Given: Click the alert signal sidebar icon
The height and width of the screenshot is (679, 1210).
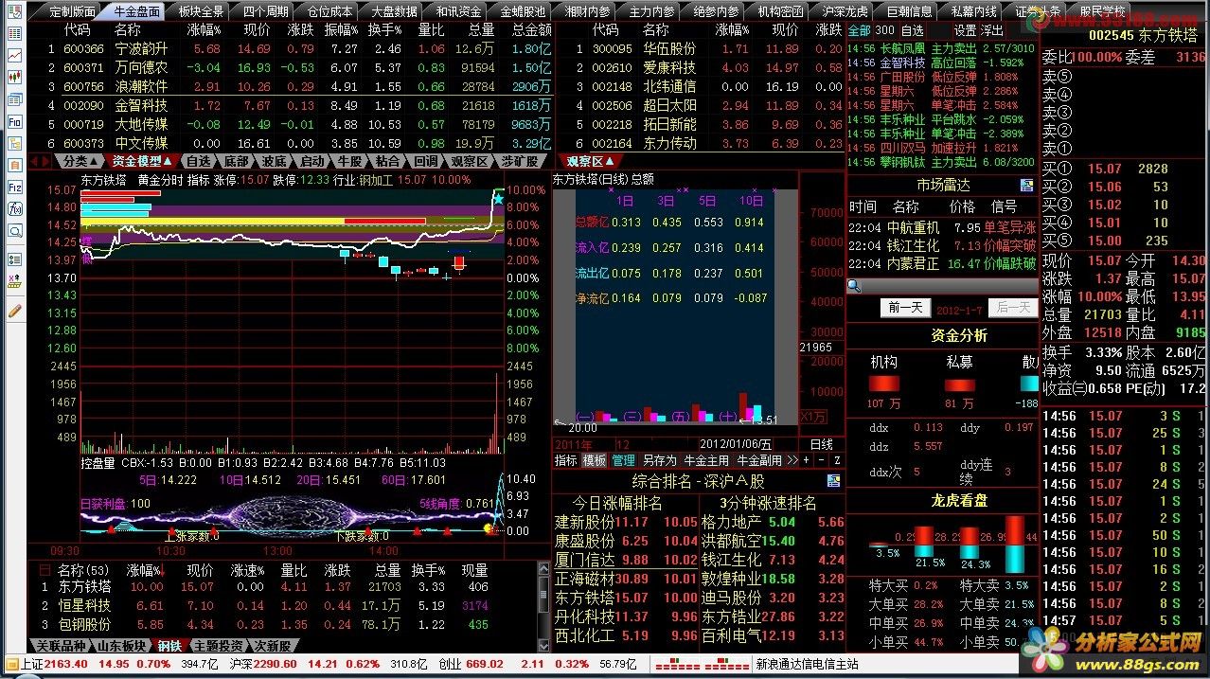Looking at the screenshot, I should tap(14, 280).
